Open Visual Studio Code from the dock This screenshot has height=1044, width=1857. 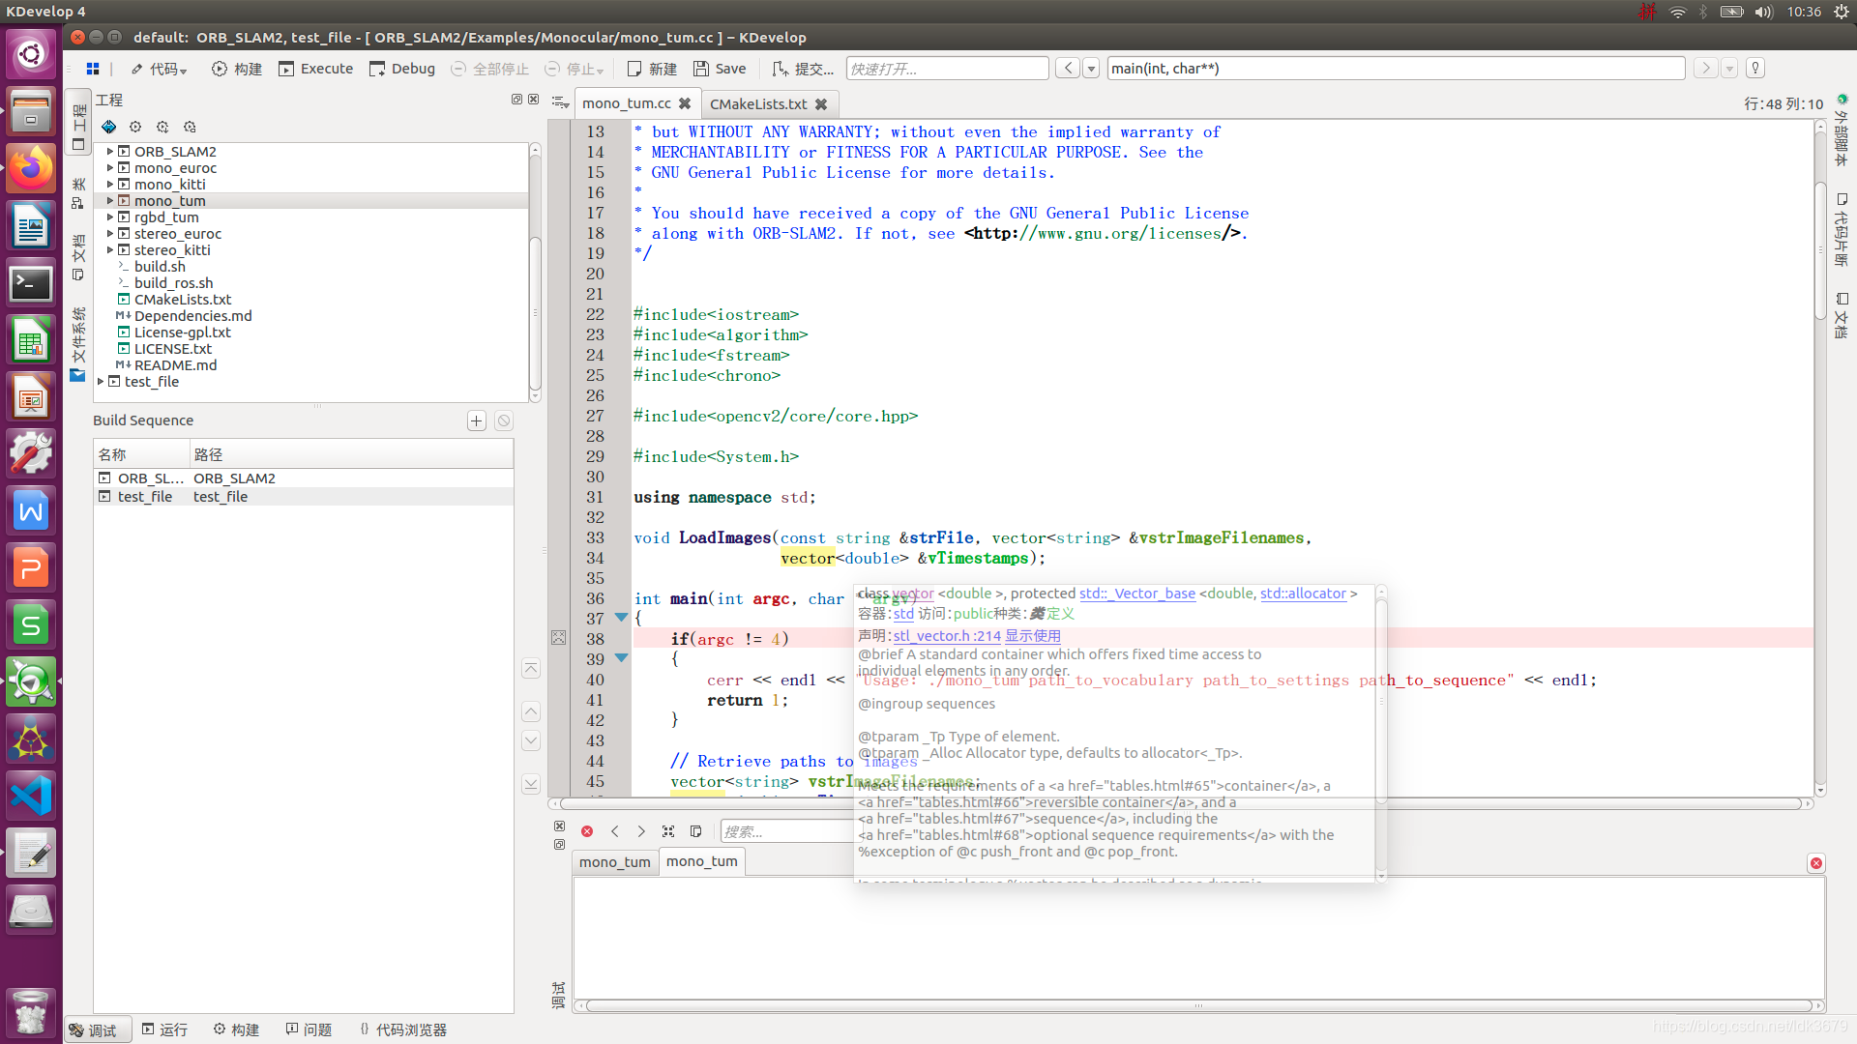(31, 797)
